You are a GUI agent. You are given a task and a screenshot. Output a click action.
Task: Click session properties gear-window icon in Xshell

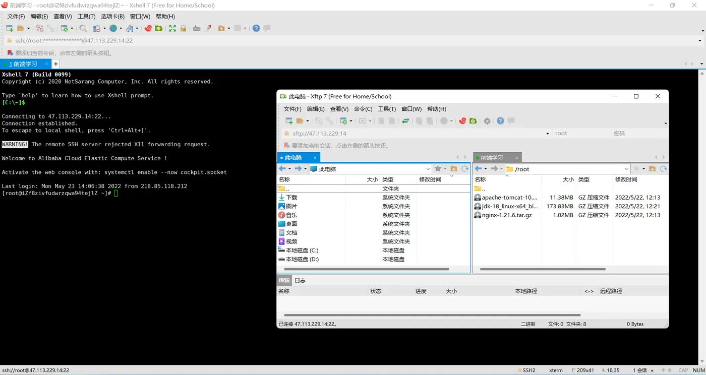click(x=64, y=28)
